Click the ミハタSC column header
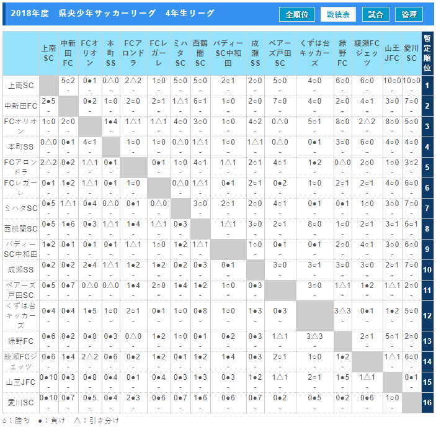436x427 pixels. click(180, 53)
